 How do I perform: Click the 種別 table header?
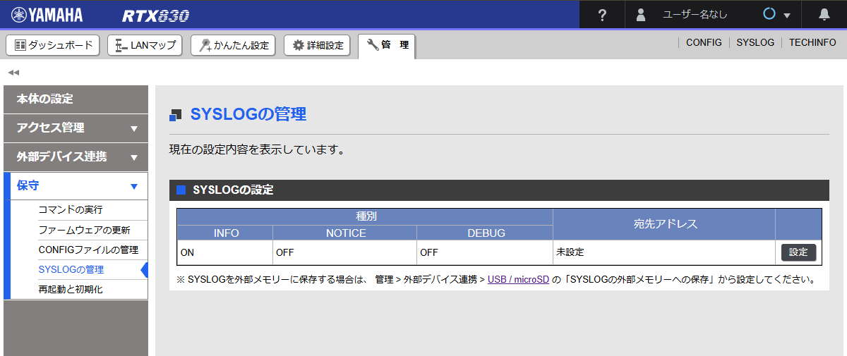coord(365,216)
